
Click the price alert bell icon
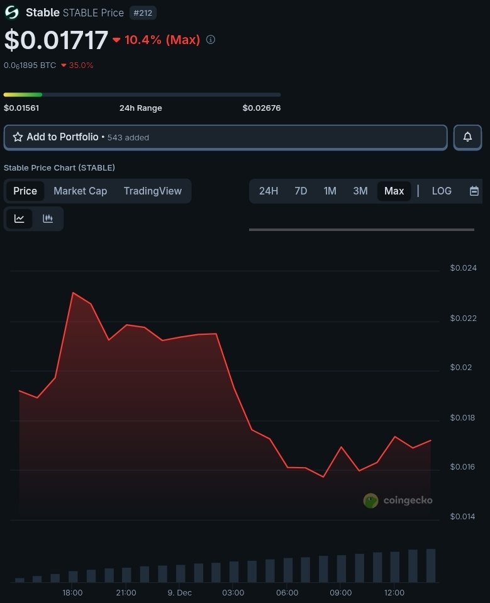click(x=467, y=137)
